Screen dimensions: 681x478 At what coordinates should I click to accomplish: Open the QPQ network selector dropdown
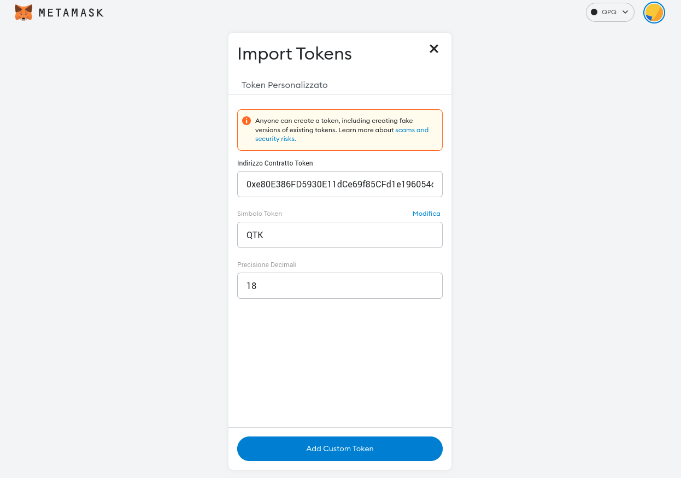tap(610, 12)
